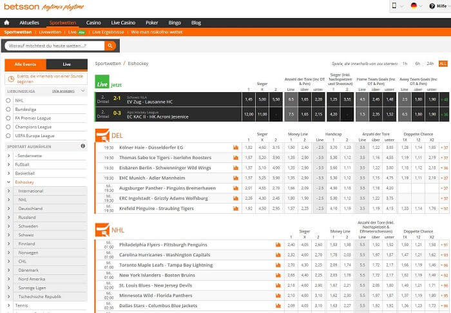Open statistics icon for Eisbären Berlin match
The height and width of the screenshot is (313, 451).
click(236, 168)
